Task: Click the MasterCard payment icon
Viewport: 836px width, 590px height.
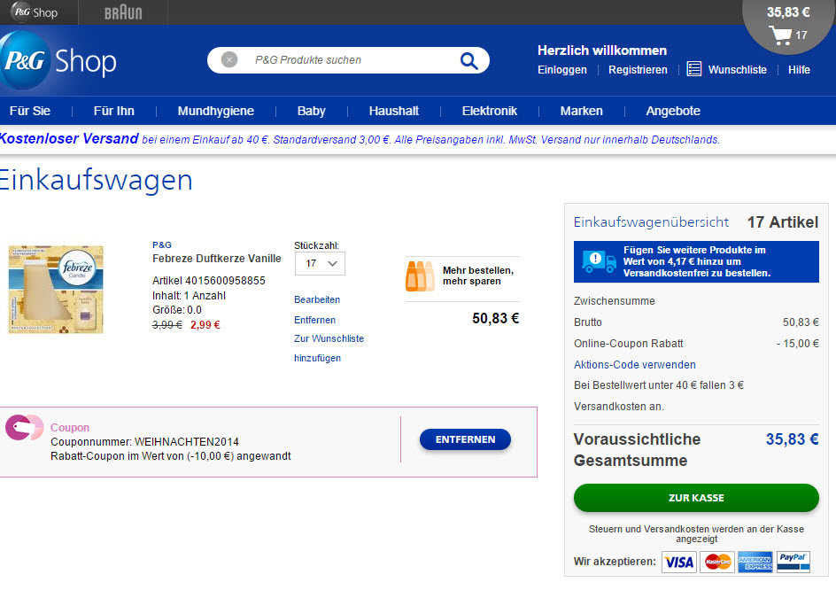Action: 717,562
